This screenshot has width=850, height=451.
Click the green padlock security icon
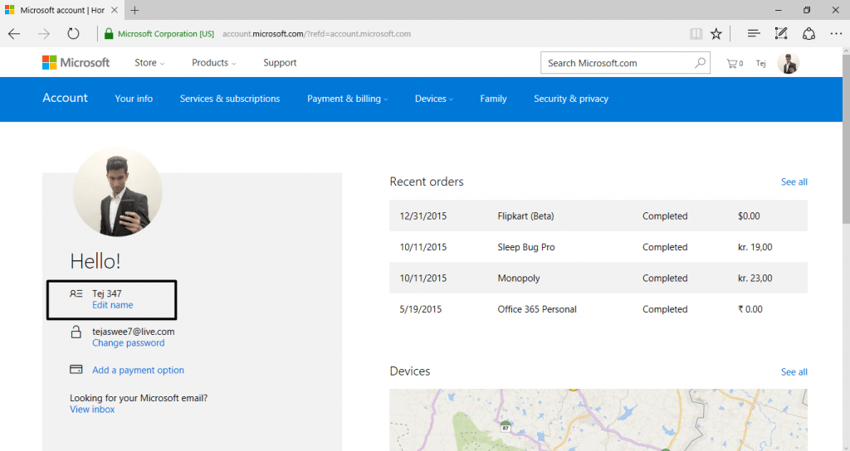109,33
